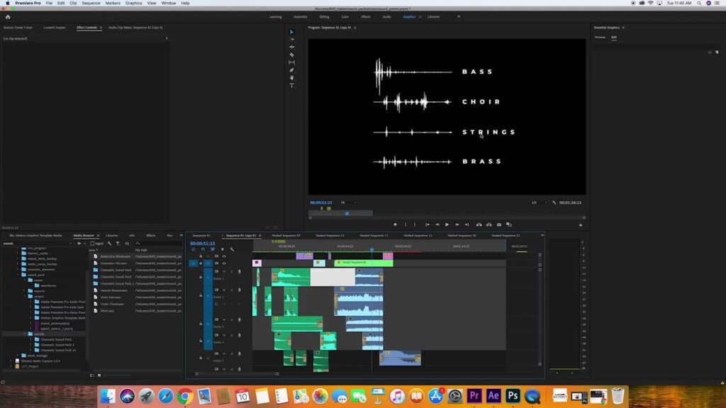This screenshot has width=726, height=408.
Task: Click timeline timecode 00:00:51:23
Action: coord(202,244)
